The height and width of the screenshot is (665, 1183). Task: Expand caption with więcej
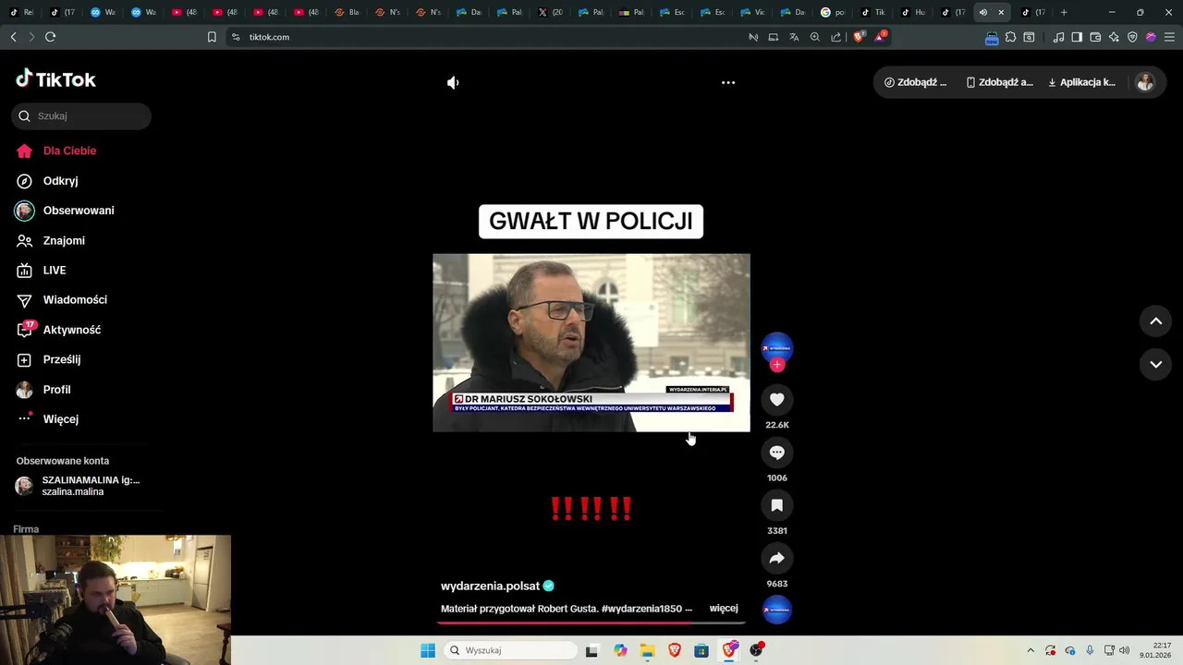pyautogui.click(x=724, y=608)
